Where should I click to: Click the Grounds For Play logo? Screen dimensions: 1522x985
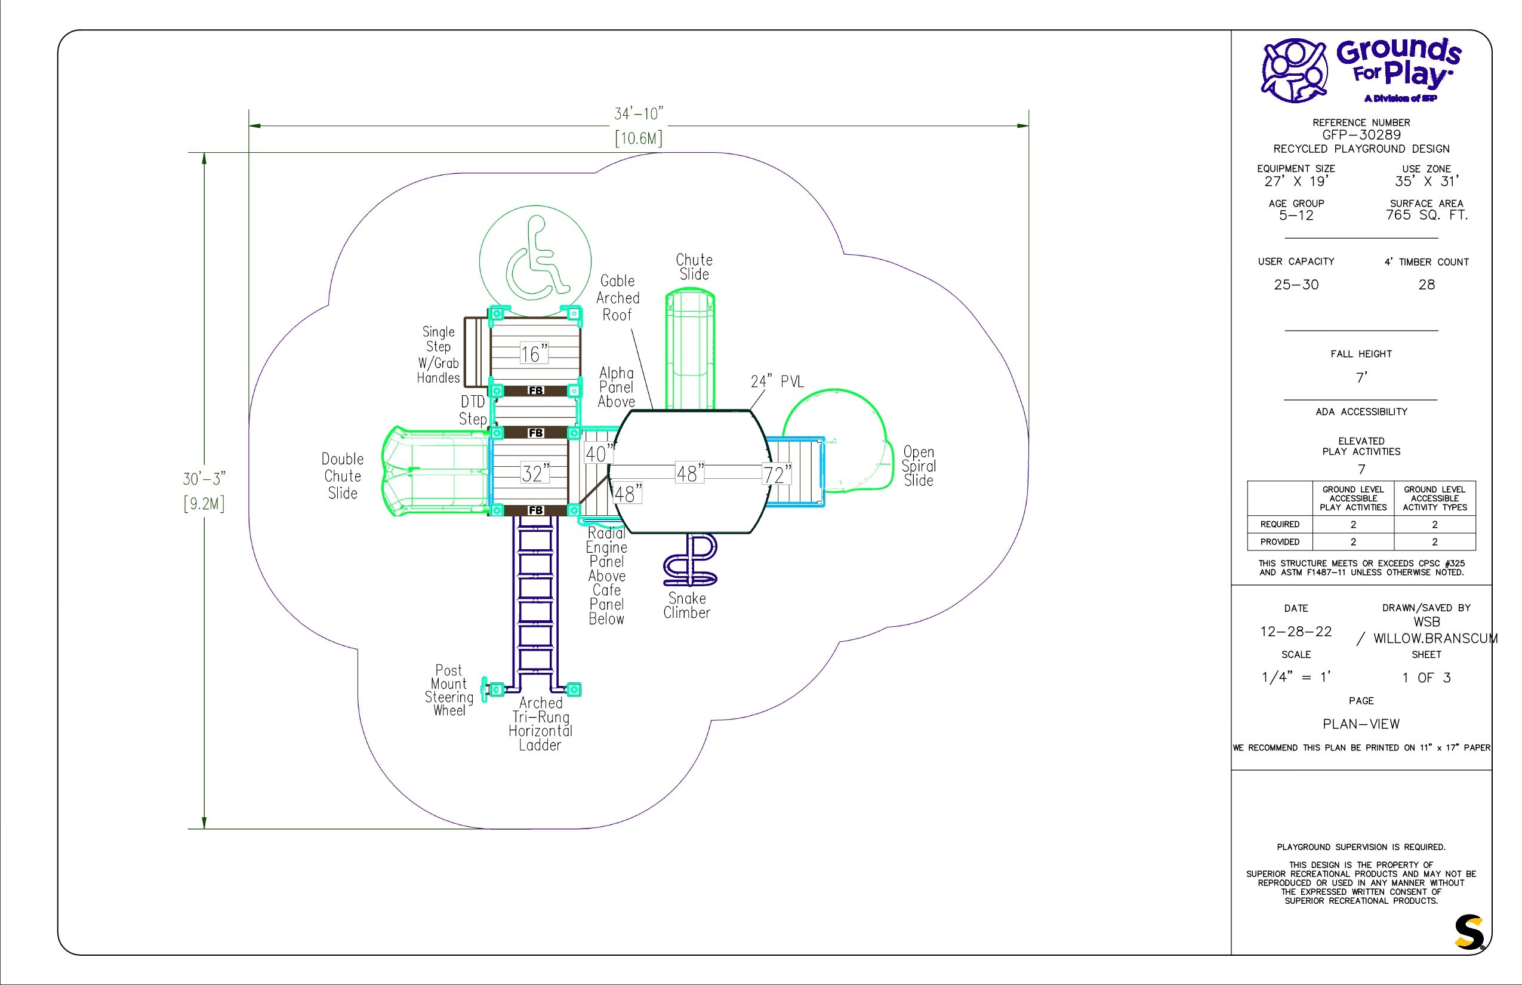[x=1361, y=72]
